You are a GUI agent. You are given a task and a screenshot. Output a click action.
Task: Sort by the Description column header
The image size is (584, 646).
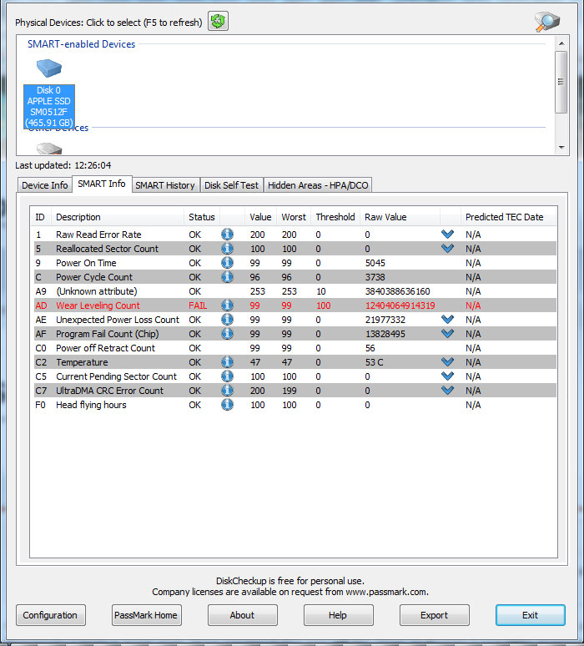[118, 217]
